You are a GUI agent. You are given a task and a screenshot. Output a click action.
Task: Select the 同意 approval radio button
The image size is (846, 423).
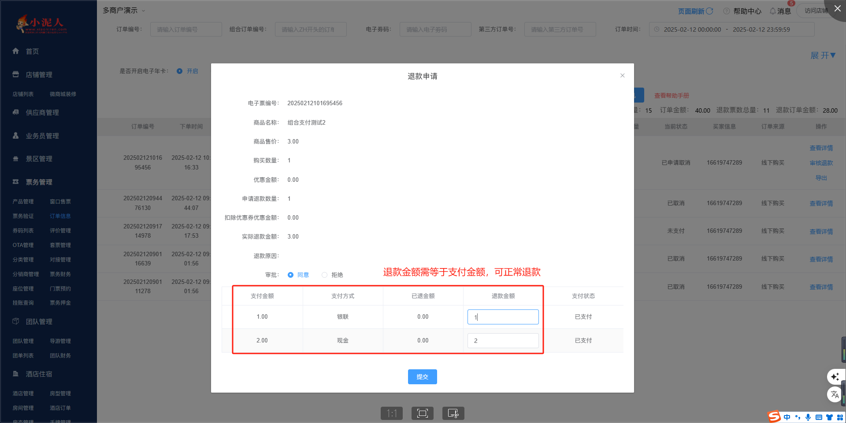(x=290, y=275)
